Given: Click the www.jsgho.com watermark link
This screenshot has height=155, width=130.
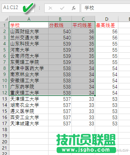Looking at the screenshot, I should [86, 150].
